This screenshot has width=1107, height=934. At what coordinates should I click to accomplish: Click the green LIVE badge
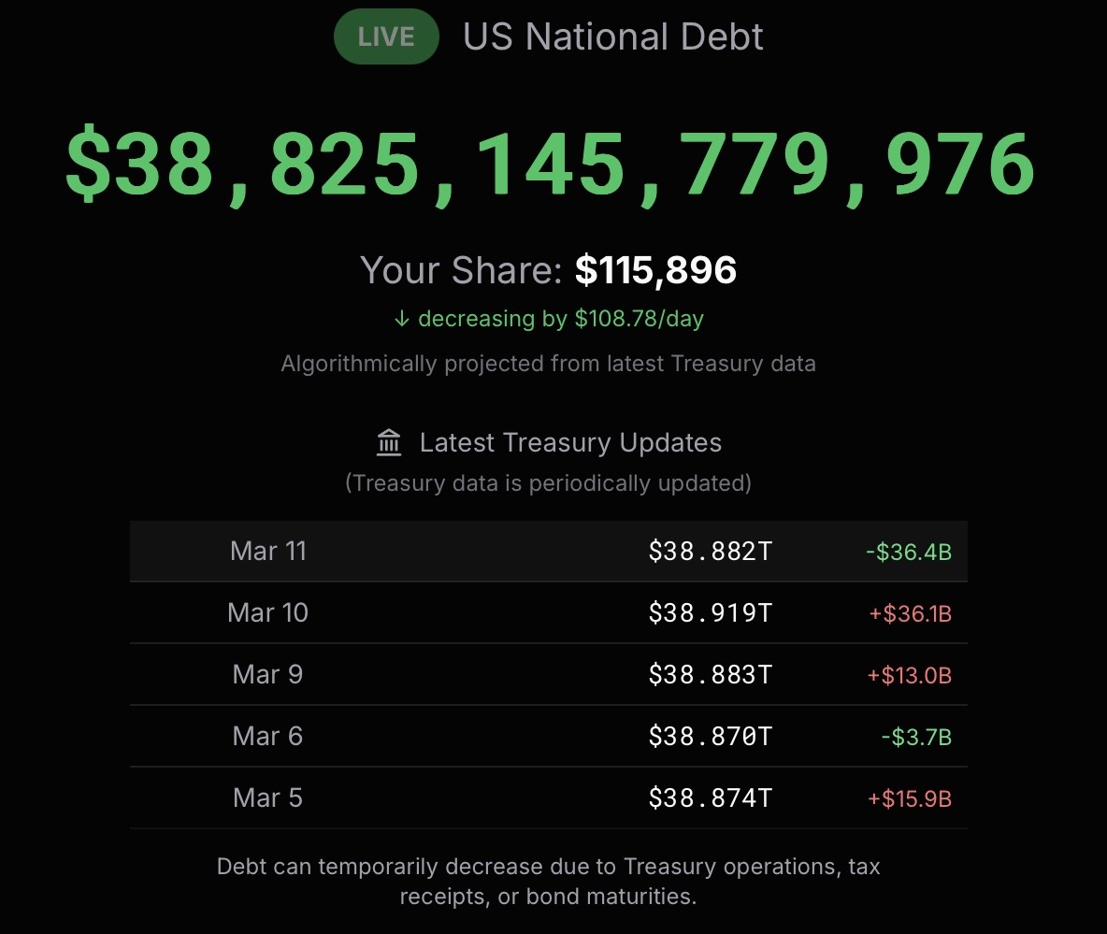pos(386,36)
